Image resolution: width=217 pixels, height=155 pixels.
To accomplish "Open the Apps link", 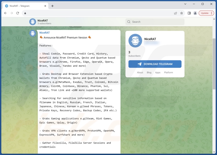I will point(158,73).
